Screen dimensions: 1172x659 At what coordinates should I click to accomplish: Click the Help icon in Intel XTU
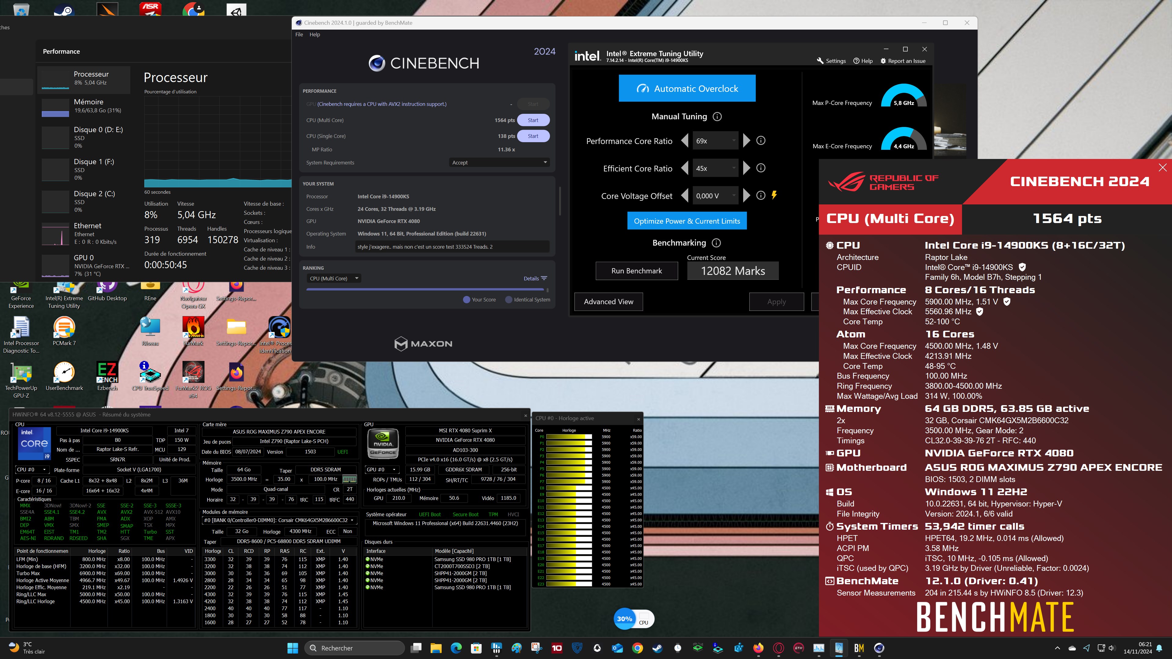856,60
